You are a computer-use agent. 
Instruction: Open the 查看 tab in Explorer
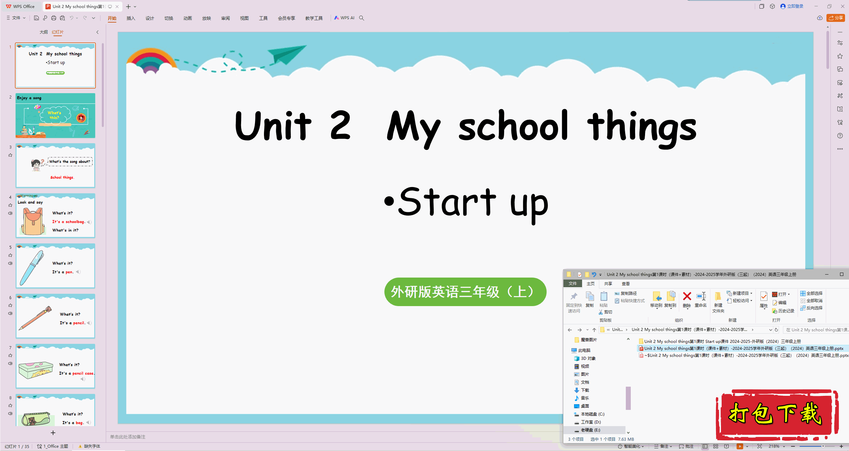click(x=625, y=284)
